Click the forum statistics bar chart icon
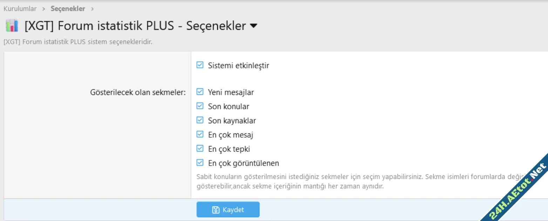 (x=12, y=26)
